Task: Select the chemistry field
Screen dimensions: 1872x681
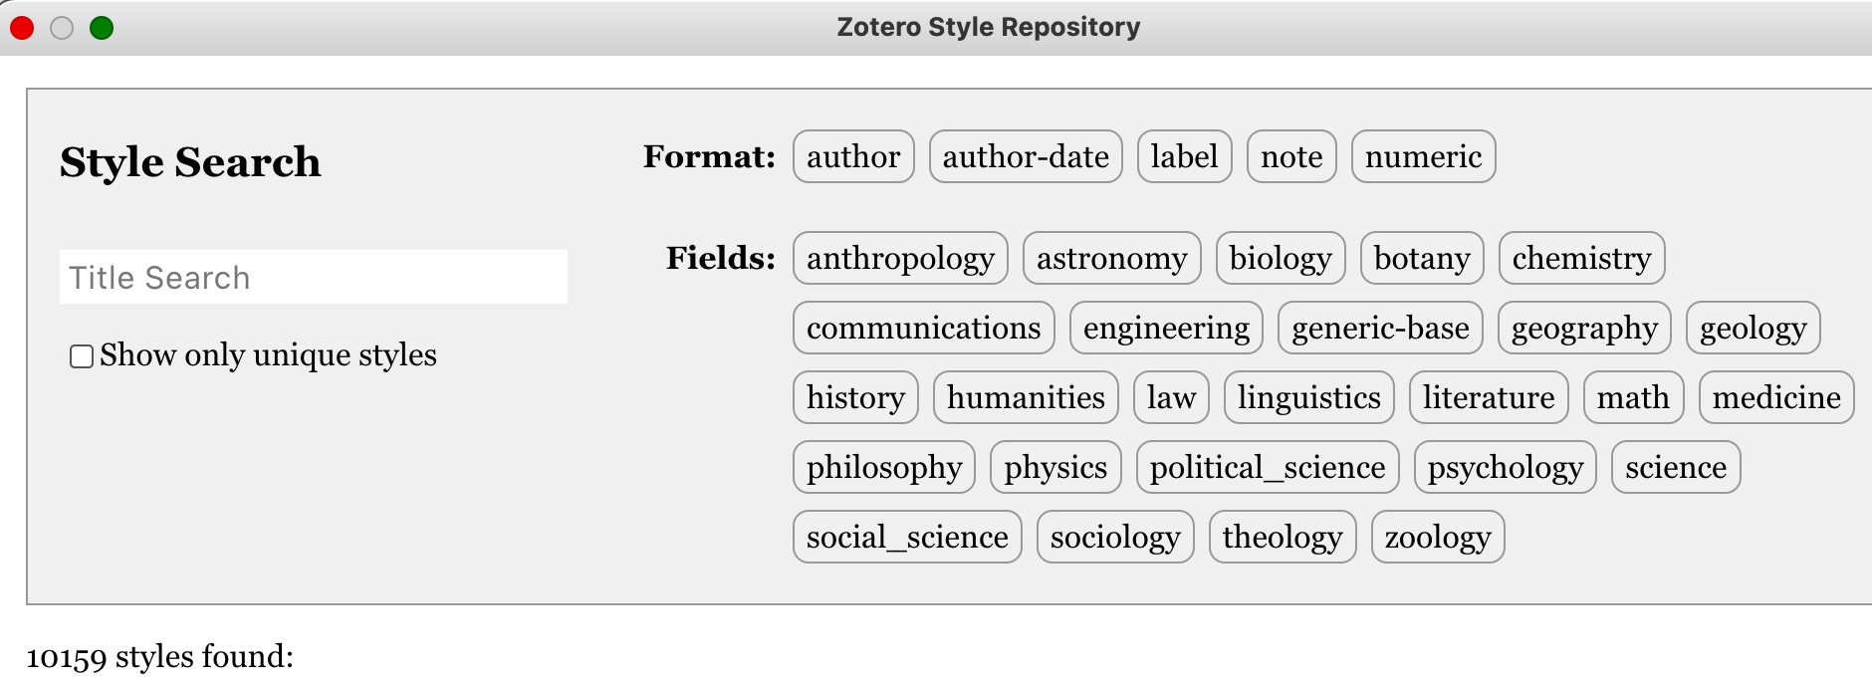Action: 1581,258
